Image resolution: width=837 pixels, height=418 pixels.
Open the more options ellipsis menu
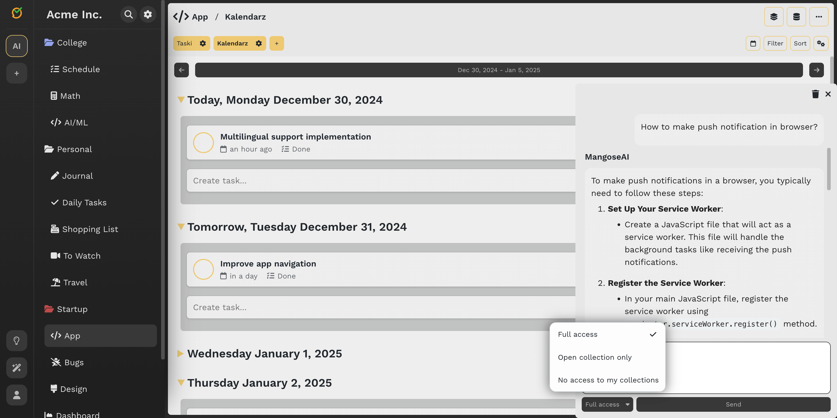(x=818, y=16)
